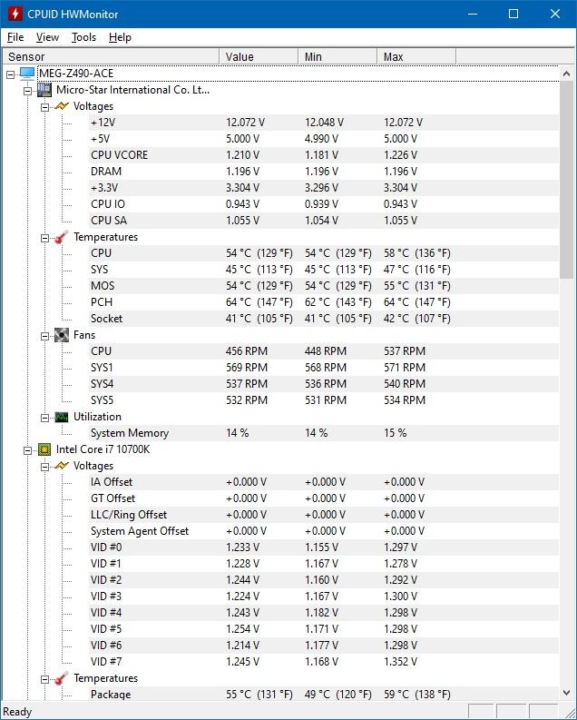Screen dimensions: 577x720
Task: Select the IA Offset row
Action: coord(324,482)
